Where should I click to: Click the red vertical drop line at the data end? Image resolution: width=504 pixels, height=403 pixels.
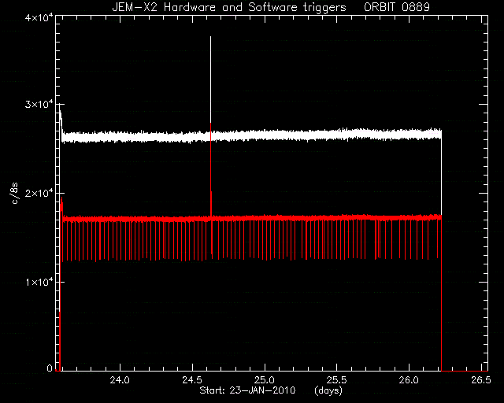point(441,293)
